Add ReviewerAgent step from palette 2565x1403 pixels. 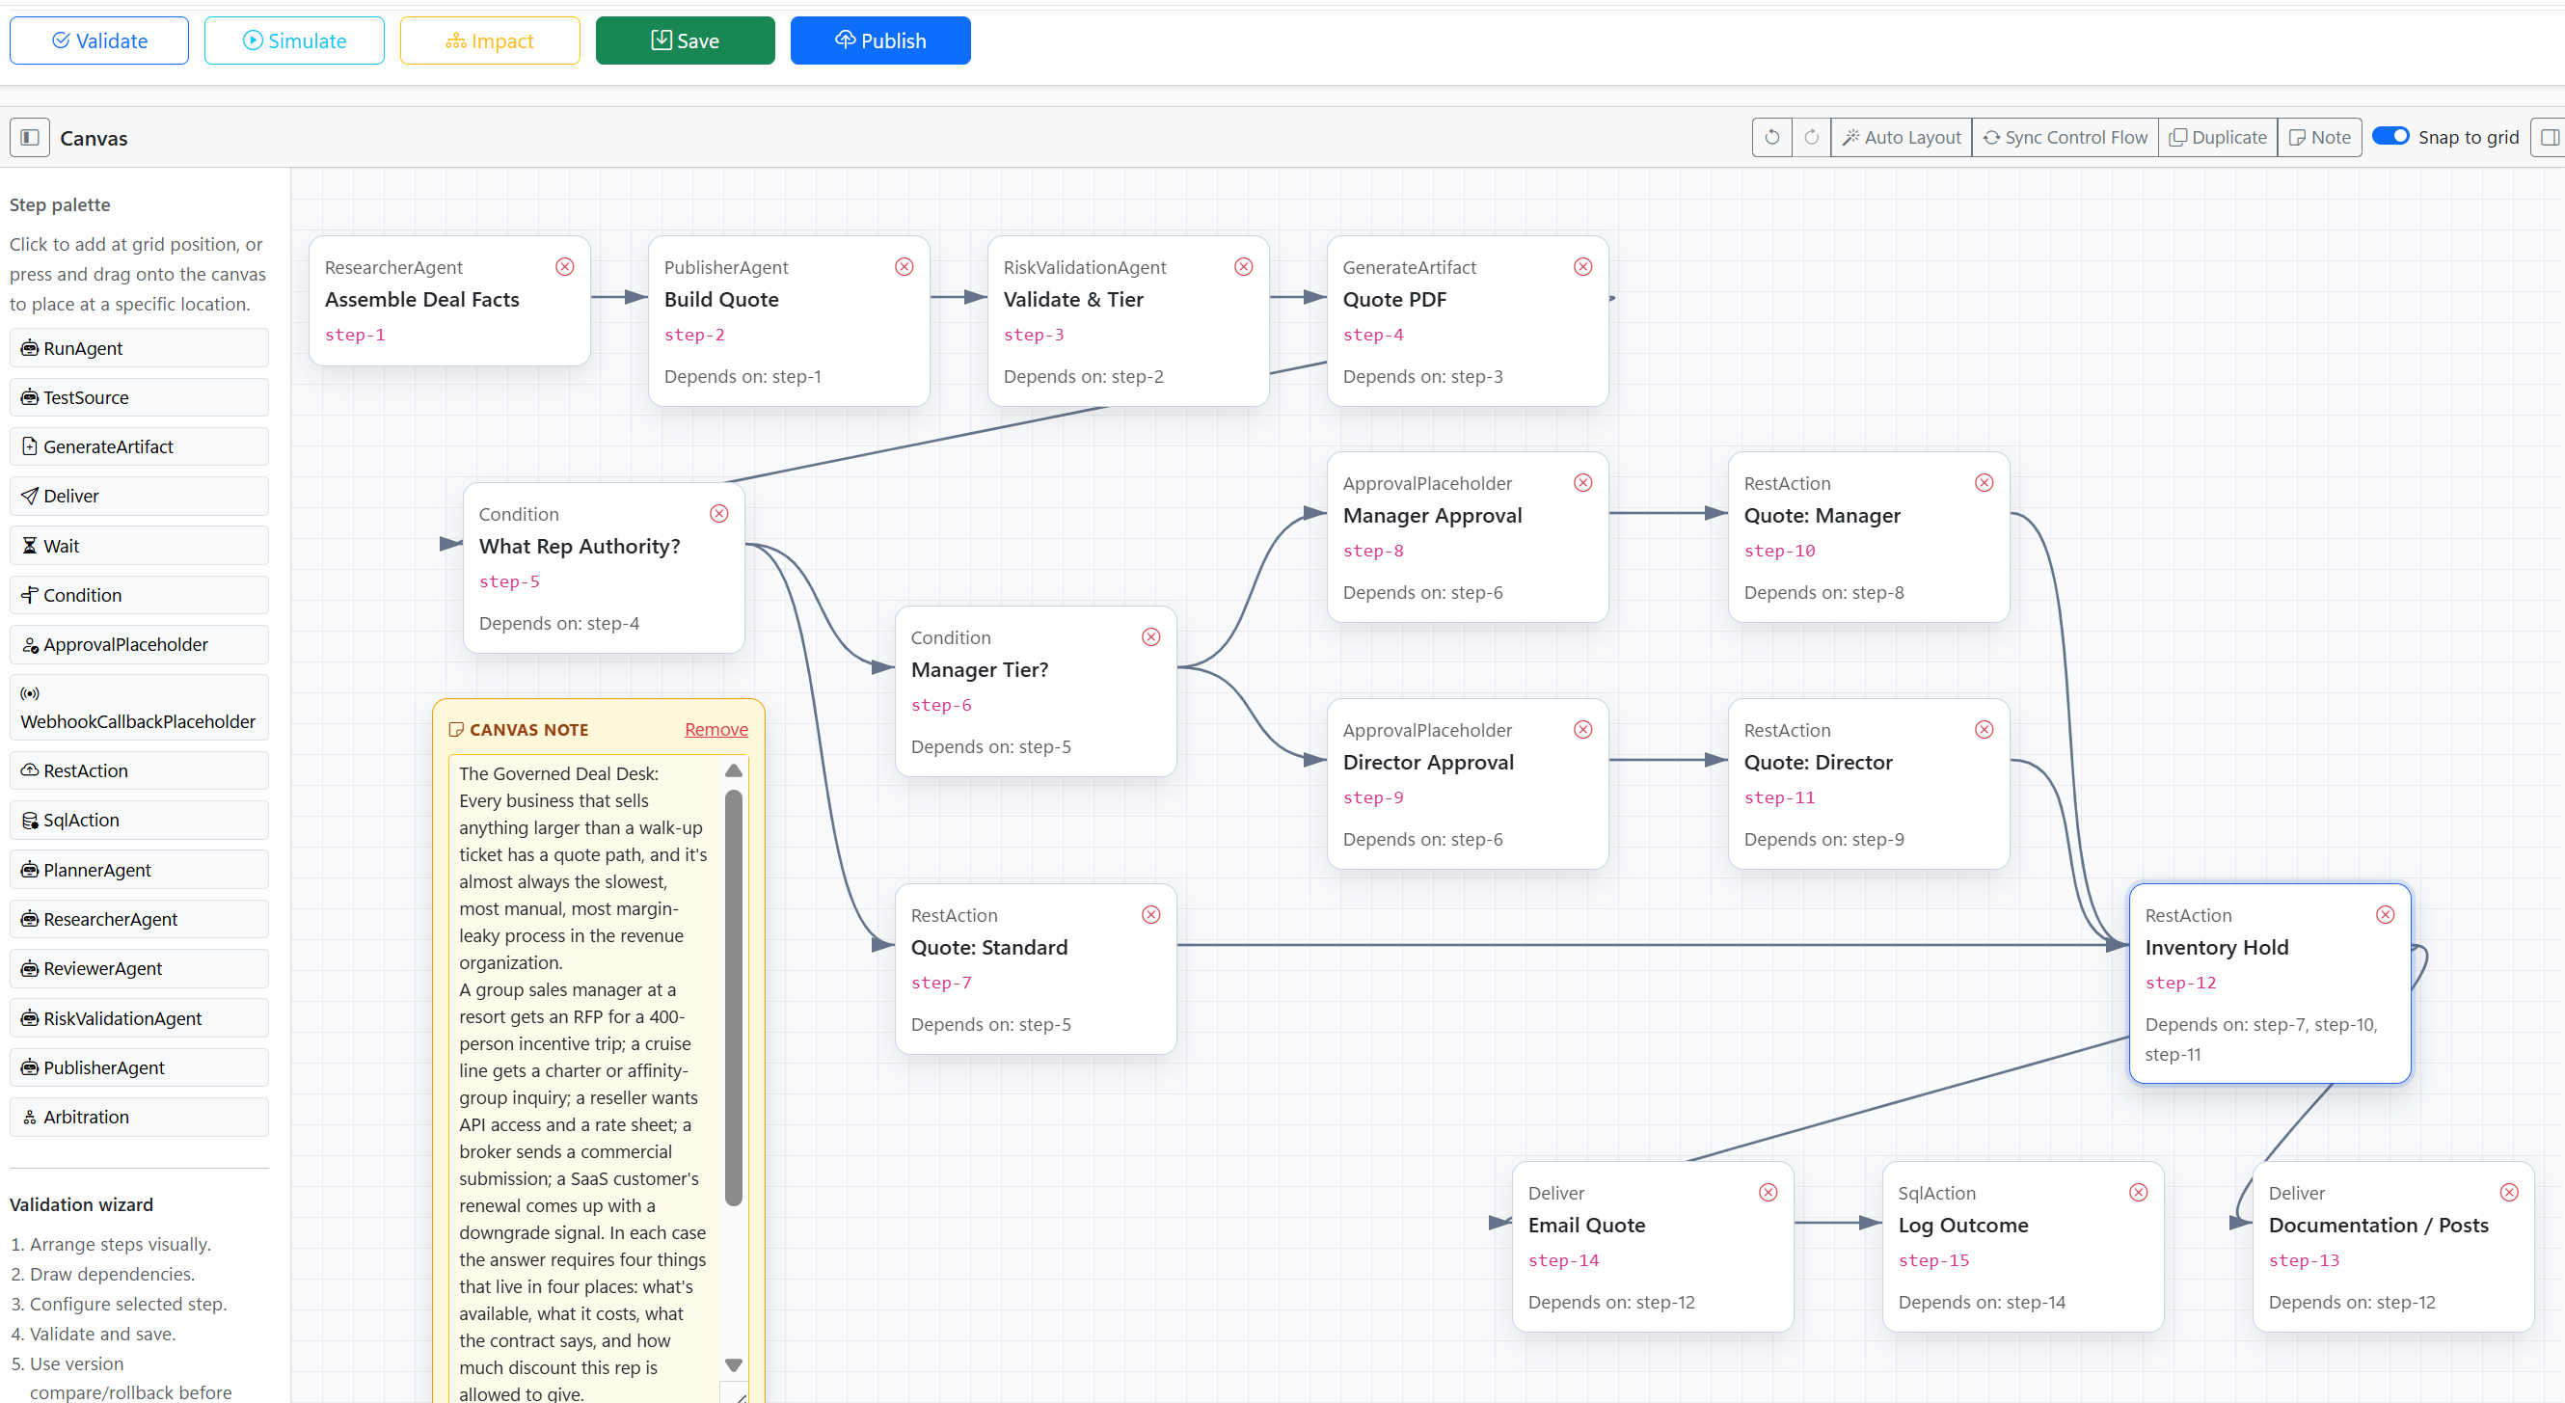click(140, 969)
